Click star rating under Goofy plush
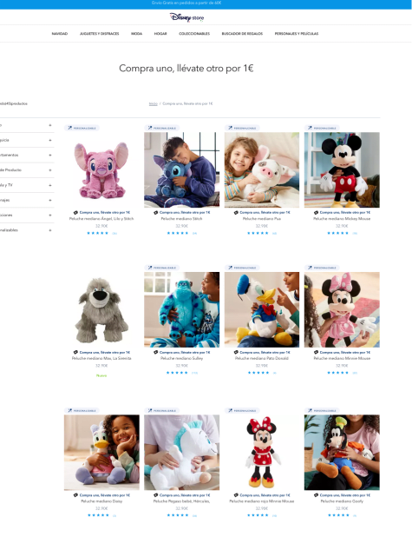Image resolution: width=412 pixels, height=537 pixels. [338, 515]
